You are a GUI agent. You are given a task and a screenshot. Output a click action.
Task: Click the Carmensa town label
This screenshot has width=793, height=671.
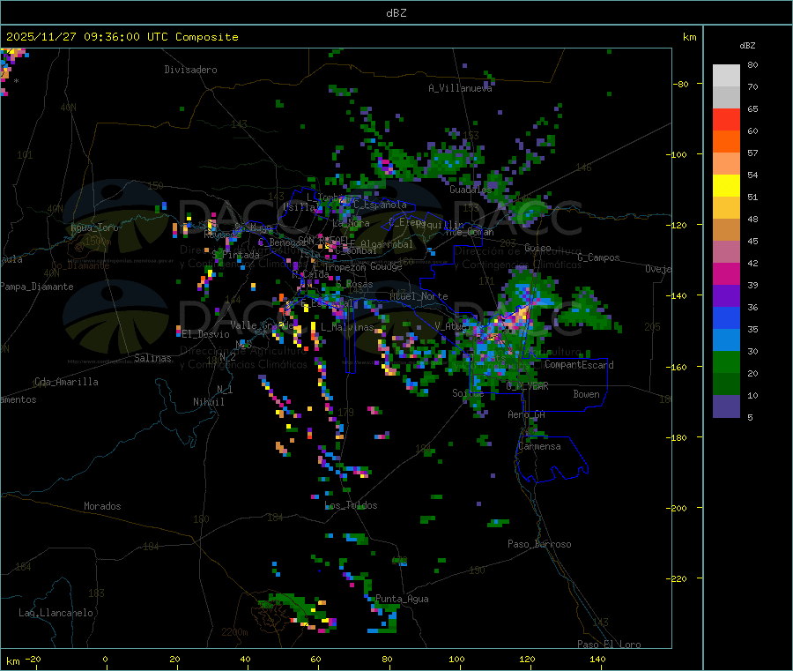(x=538, y=447)
